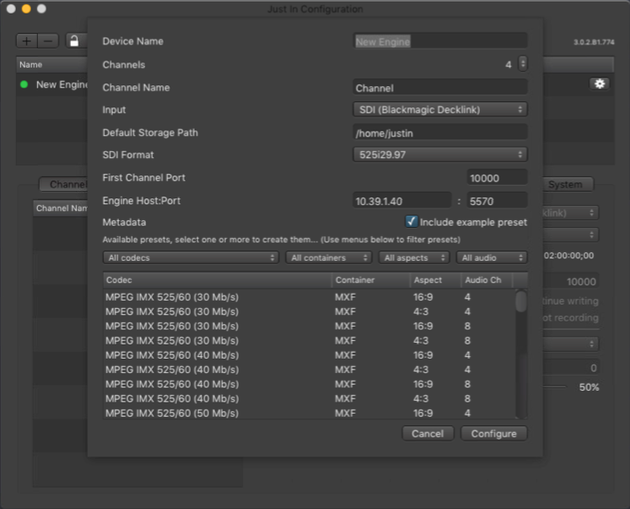Switch to the Channel tab behind the dialog
This screenshot has width=630, height=509.
(64, 185)
